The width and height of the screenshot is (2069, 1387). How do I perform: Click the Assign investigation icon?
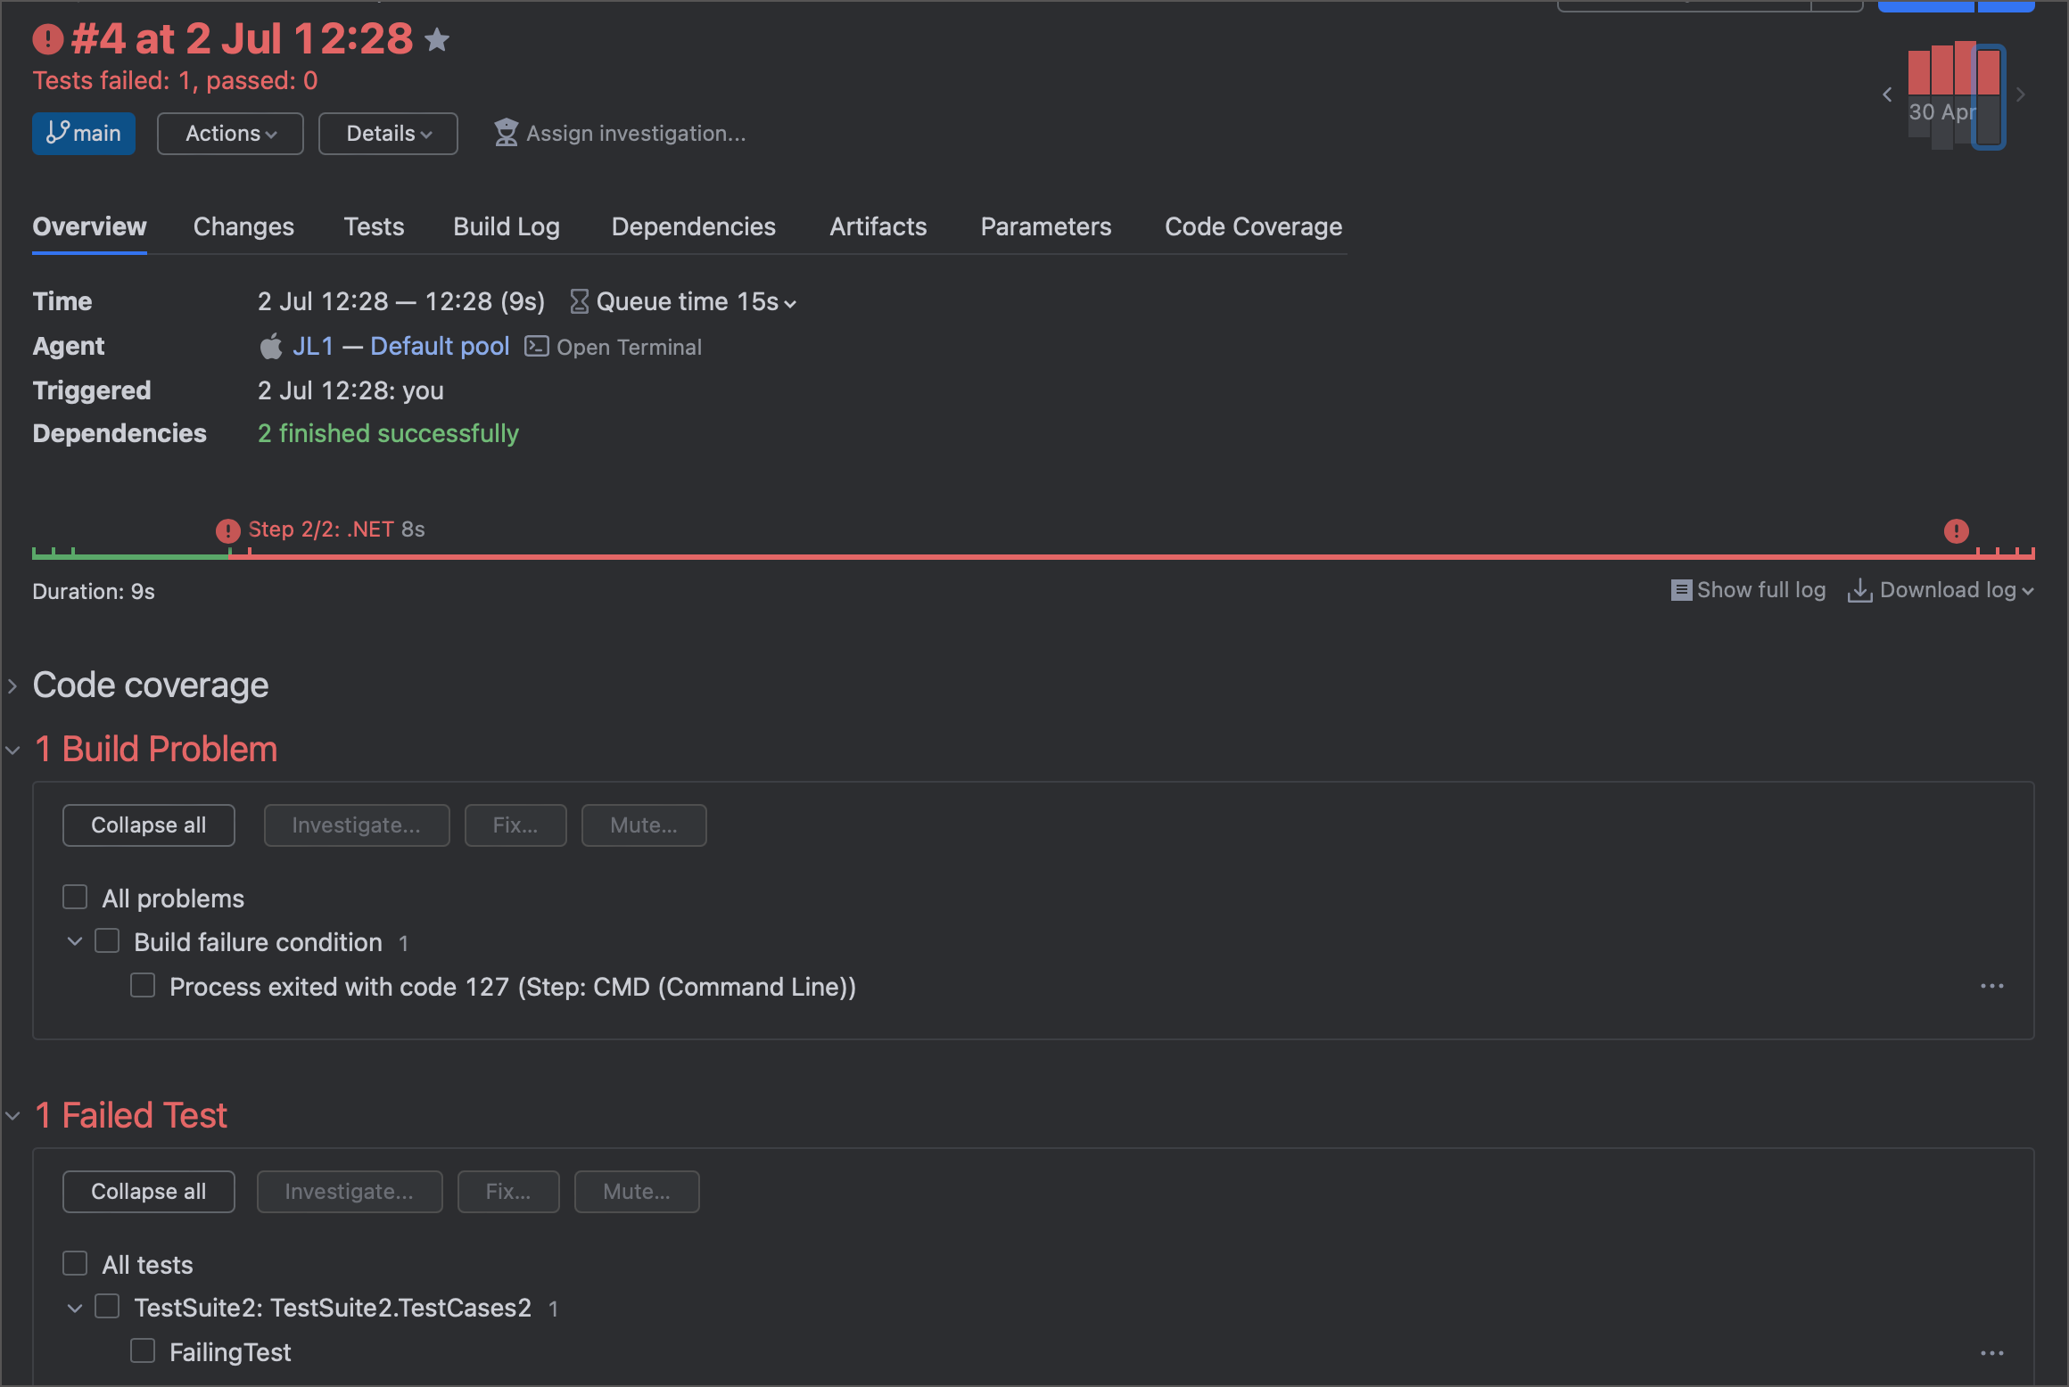point(506,133)
